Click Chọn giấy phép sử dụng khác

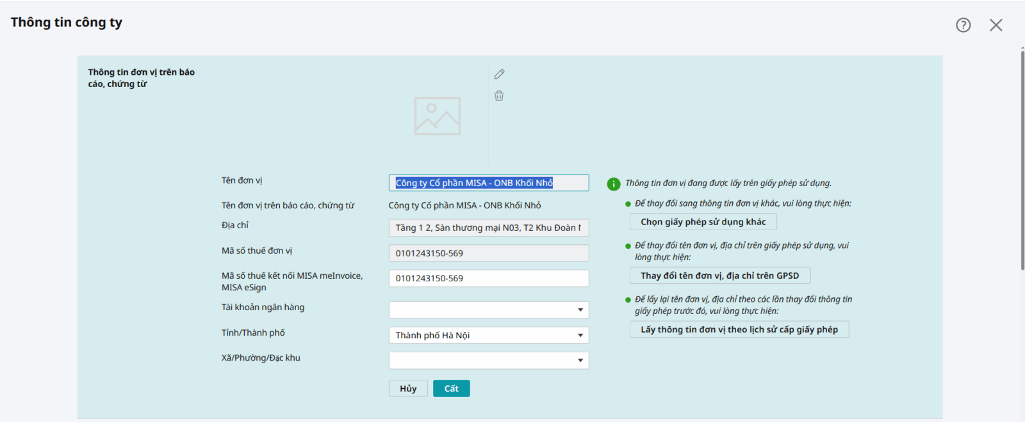point(703,222)
